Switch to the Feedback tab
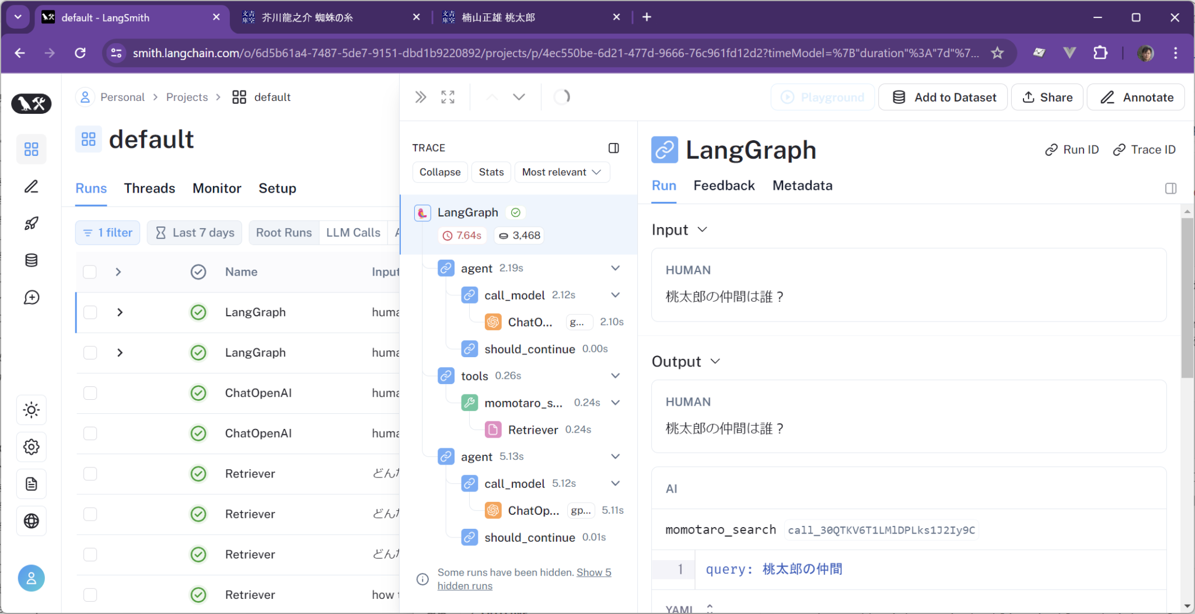 click(724, 186)
